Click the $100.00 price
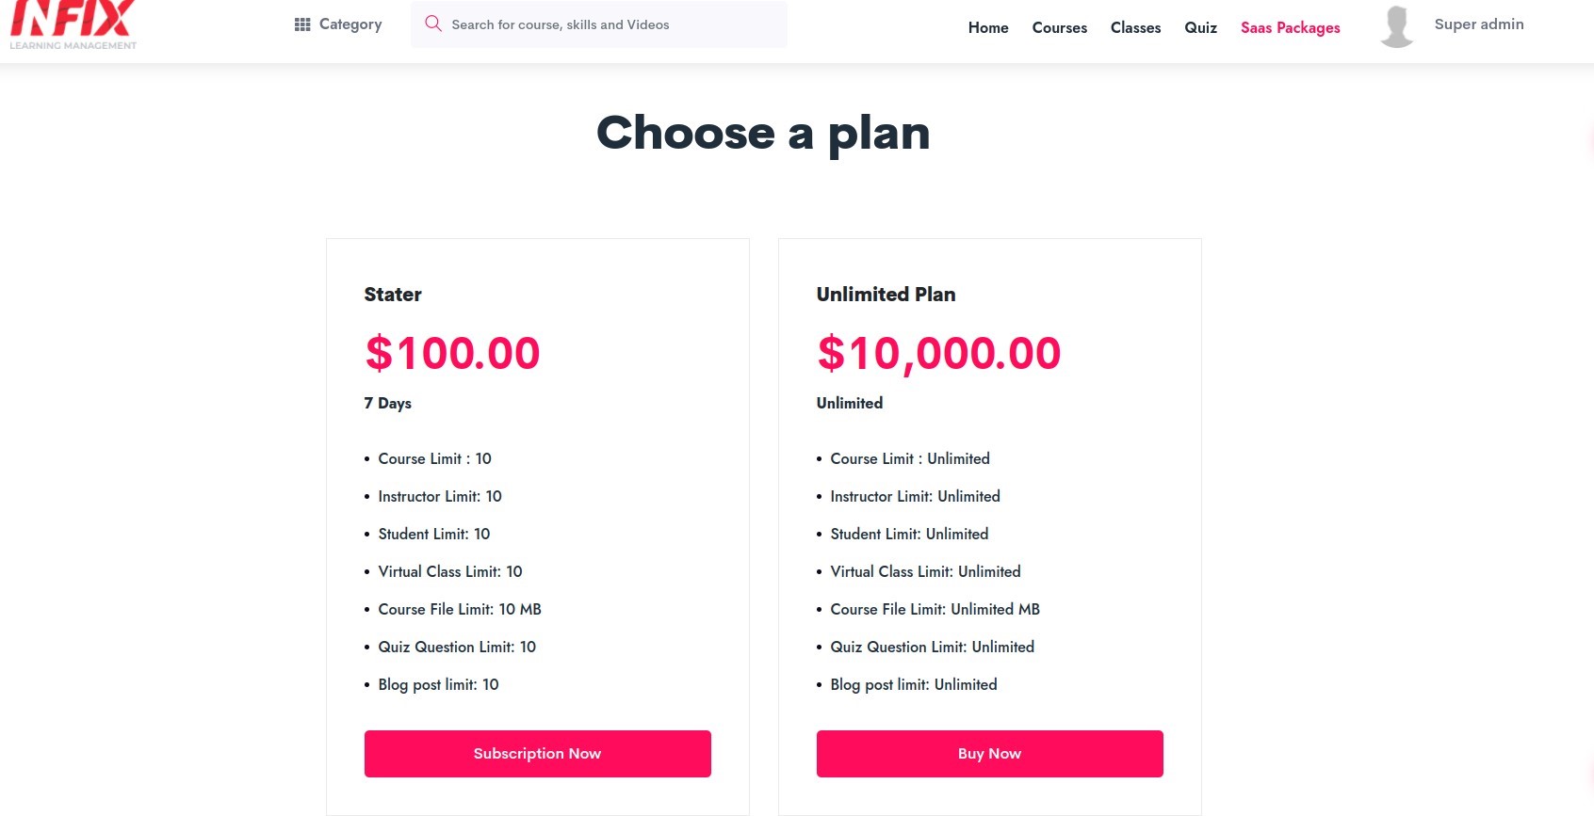This screenshot has width=1594, height=816. (x=452, y=354)
